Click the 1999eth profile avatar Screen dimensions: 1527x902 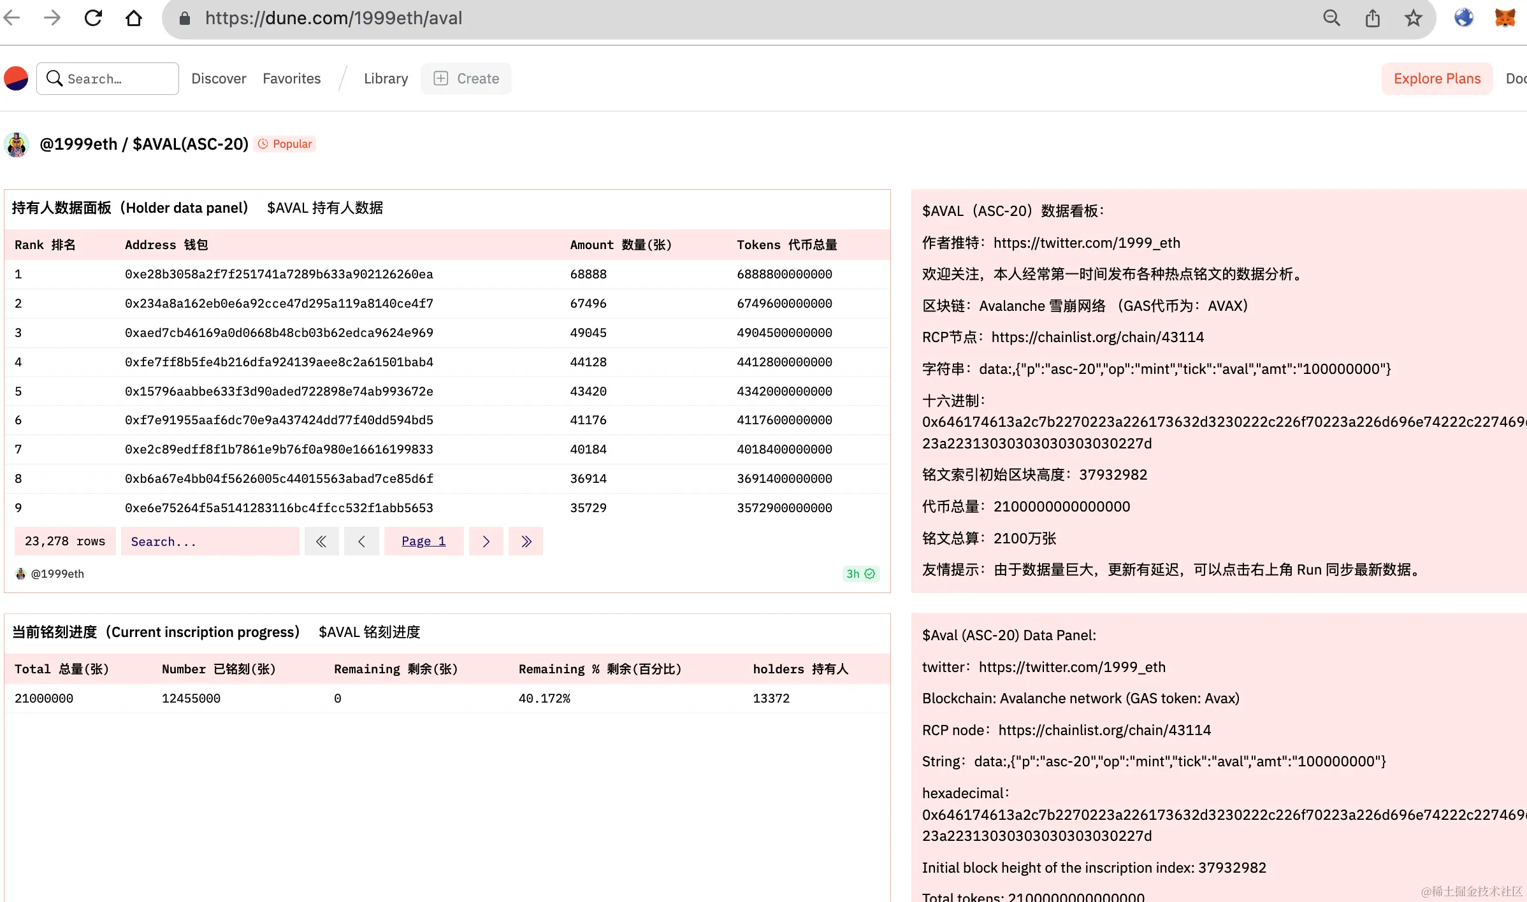coord(17,145)
